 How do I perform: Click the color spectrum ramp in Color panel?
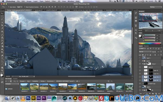coord(150,44)
